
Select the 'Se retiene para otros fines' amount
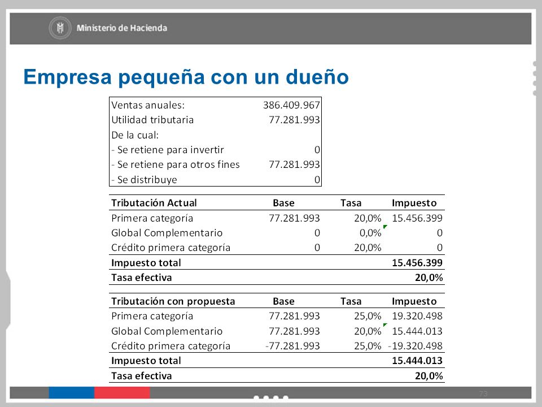pyautogui.click(x=294, y=164)
